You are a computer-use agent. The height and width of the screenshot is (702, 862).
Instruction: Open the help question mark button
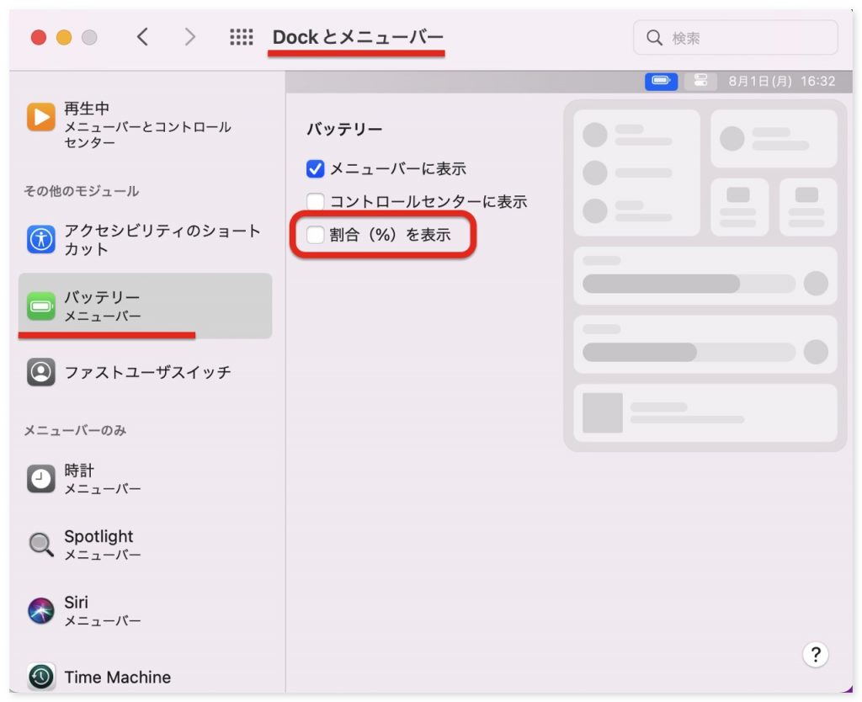pyautogui.click(x=815, y=654)
